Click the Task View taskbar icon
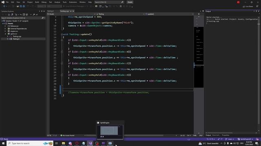 coord(57,143)
